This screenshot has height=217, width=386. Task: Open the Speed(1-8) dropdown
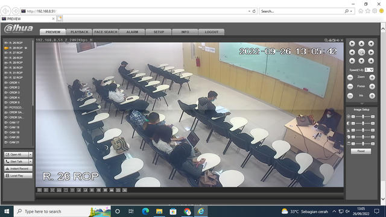[369, 70]
